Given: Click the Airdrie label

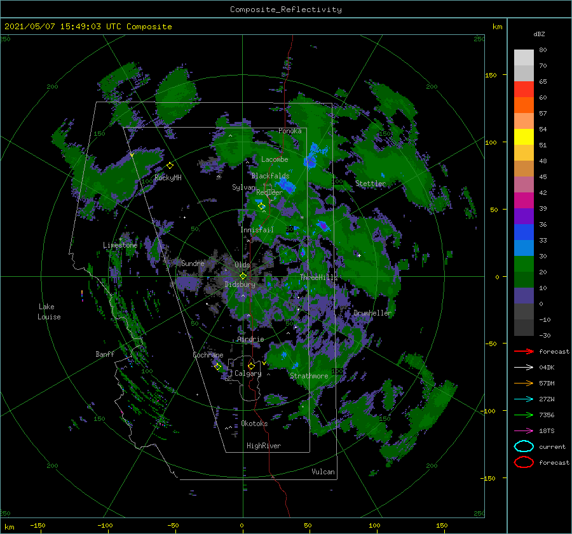Looking at the screenshot, I should (250, 339).
